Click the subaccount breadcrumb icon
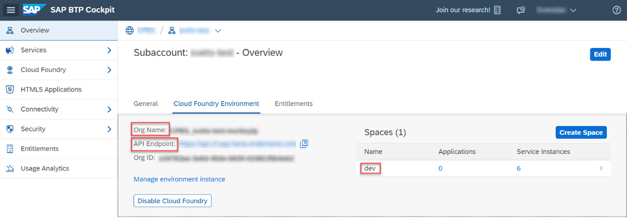 [x=172, y=31]
